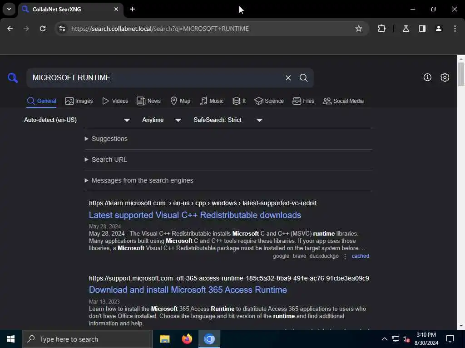The height and width of the screenshot is (348, 465).
Task: Open network status tray icon
Action: click(x=396, y=339)
